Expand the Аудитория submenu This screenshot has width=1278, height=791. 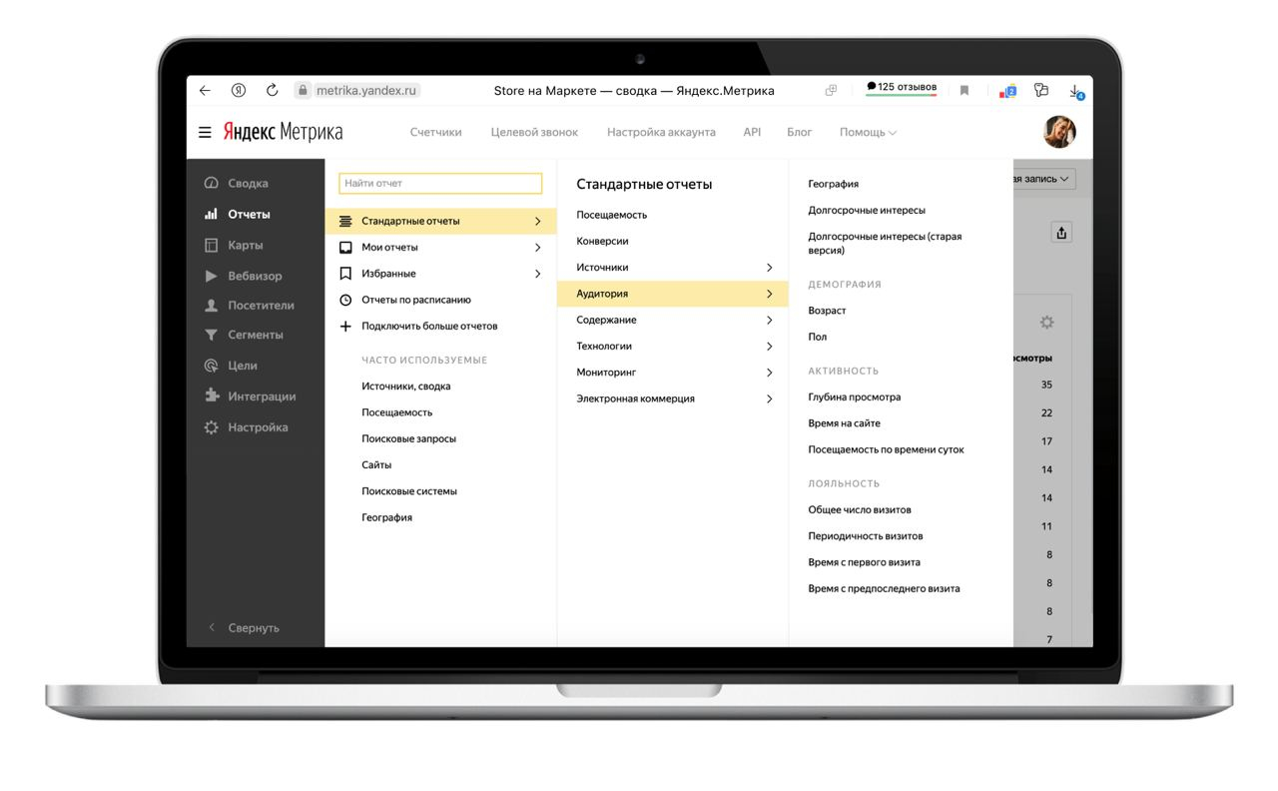pos(673,294)
